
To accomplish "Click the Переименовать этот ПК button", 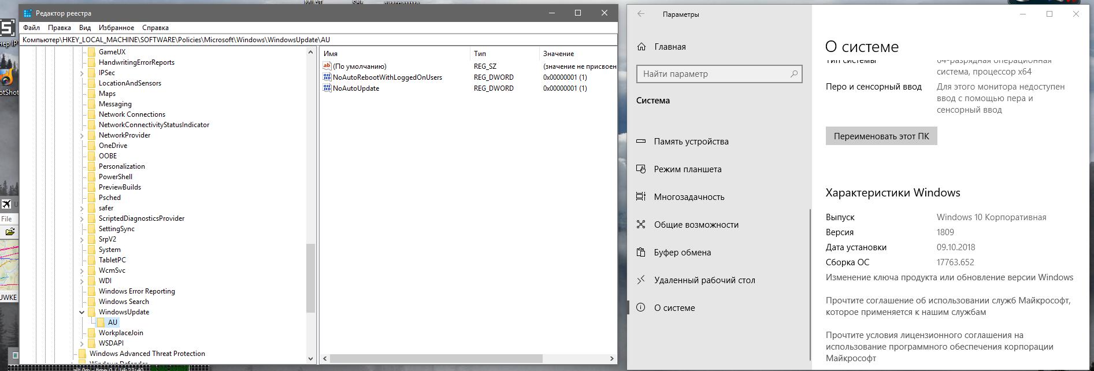I will click(881, 136).
